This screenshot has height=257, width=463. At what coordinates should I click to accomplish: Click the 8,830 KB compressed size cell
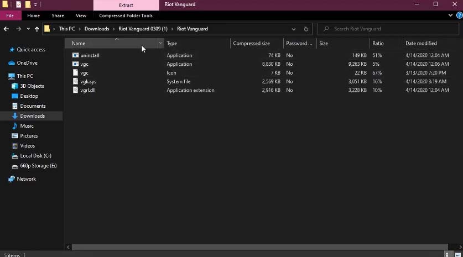[x=271, y=64]
